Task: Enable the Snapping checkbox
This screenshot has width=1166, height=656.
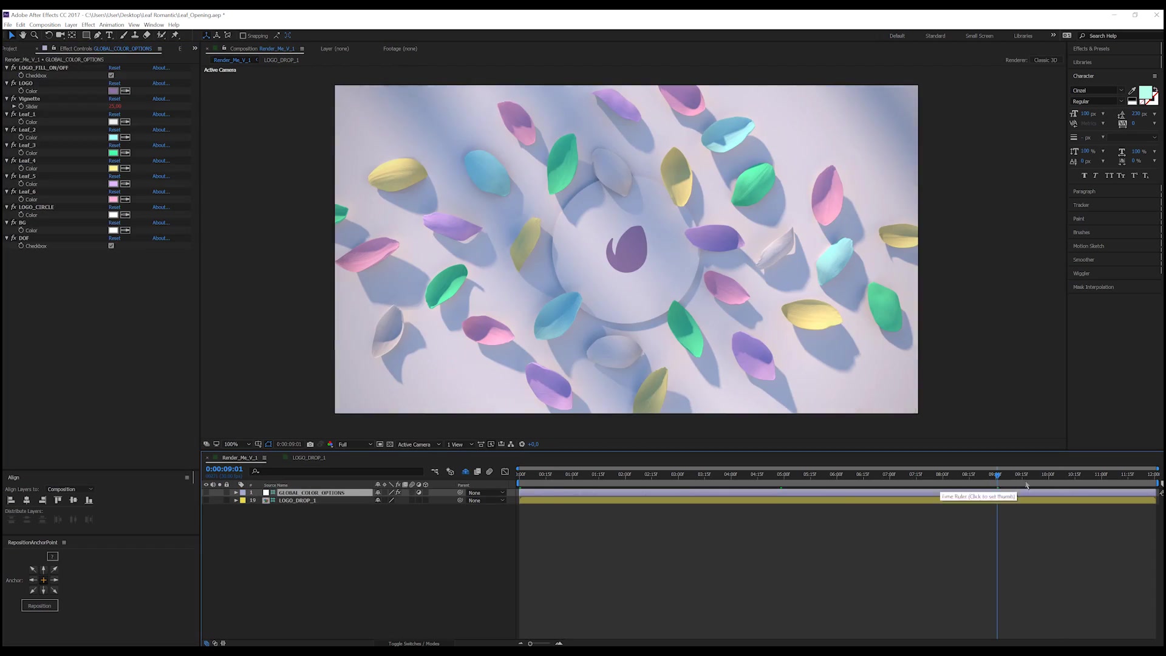Action: [x=243, y=36]
